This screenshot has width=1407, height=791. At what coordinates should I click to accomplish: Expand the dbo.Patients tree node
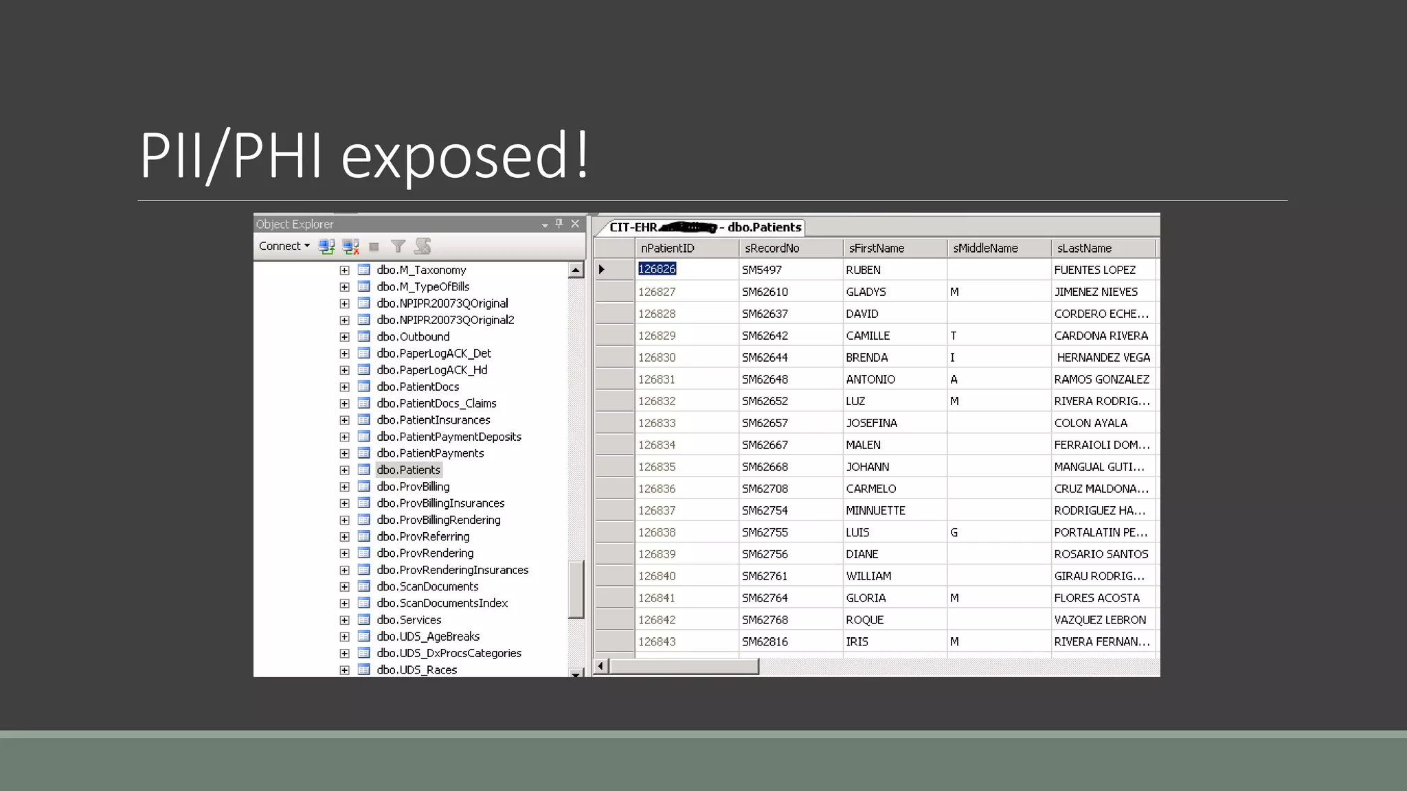point(345,470)
